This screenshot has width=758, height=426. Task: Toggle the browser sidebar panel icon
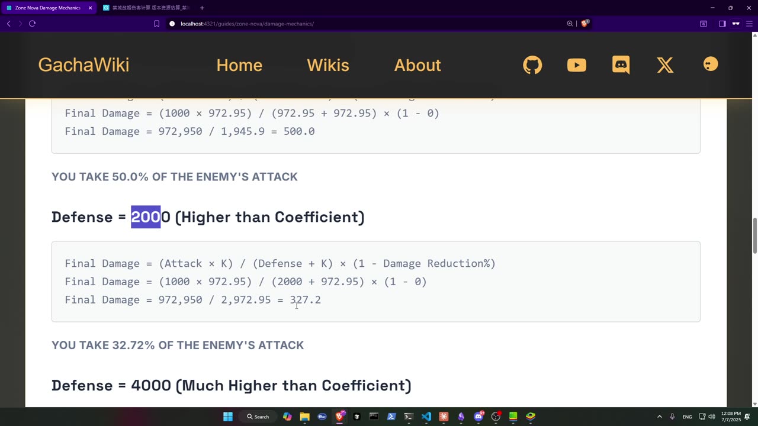coord(722,24)
